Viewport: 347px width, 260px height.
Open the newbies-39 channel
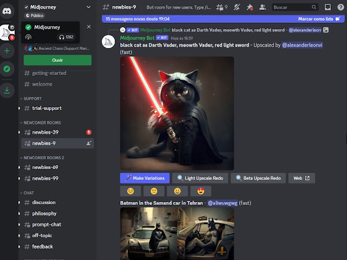[57, 132]
